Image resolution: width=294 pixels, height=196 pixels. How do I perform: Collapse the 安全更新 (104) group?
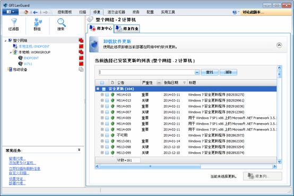[x=98, y=89]
